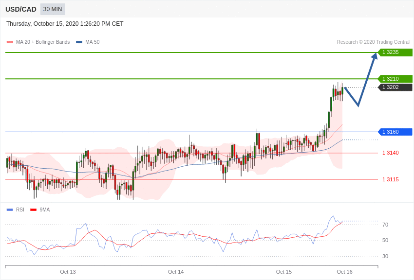Click the USD/CAD pair title
This screenshot has width=414, height=280.
click(x=21, y=9)
